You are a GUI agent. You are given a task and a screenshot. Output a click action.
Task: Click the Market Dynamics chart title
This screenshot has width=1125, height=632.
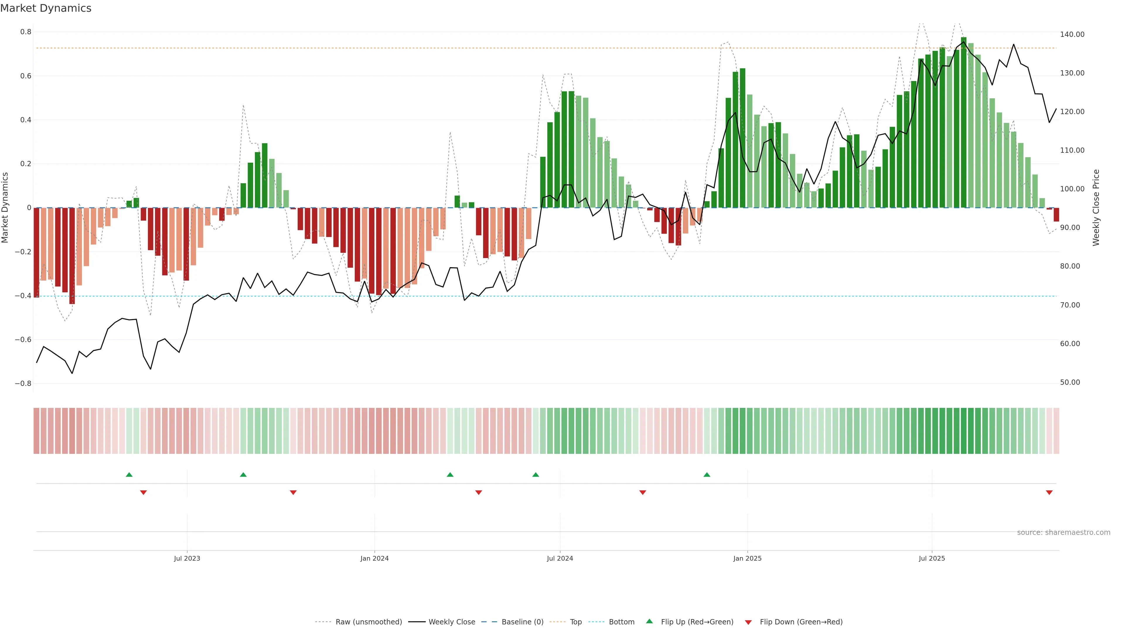click(x=46, y=8)
